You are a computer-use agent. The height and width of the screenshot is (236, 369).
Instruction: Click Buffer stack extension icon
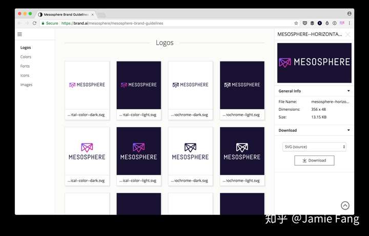(x=312, y=23)
